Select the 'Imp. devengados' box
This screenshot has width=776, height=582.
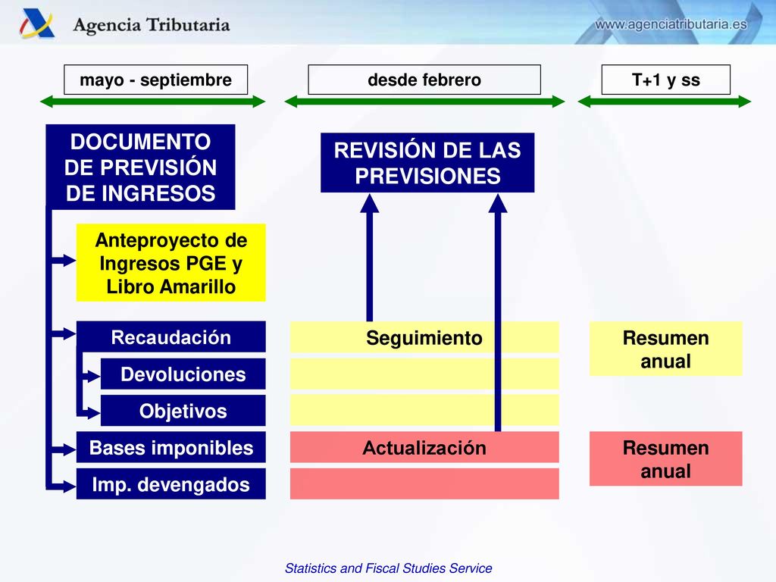[171, 484]
